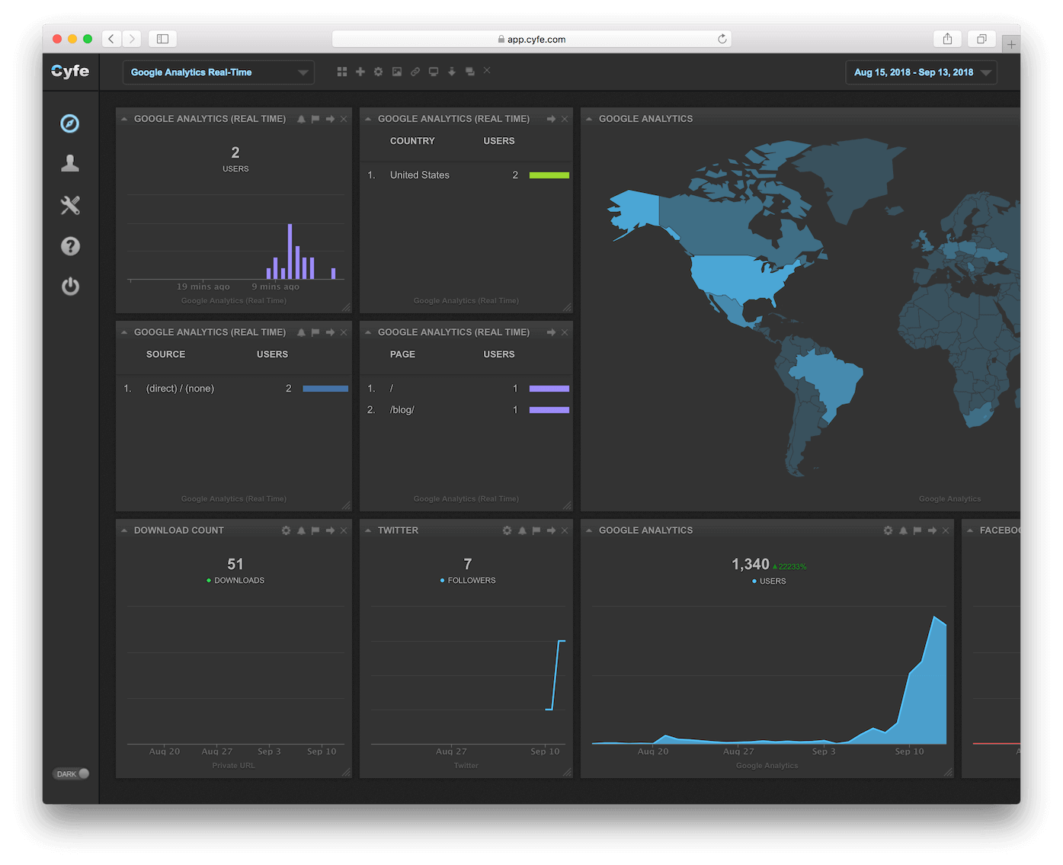
Task: Open the Google Analytics Real-Time dashboard dropdown
Action: [x=217, y=72]
